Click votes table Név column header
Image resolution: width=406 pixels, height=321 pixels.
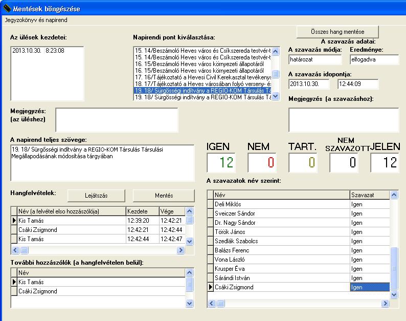(x=281, y=195)
